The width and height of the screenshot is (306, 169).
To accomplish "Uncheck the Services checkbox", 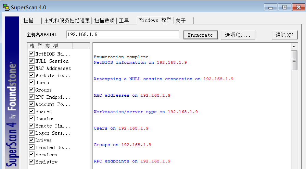I will pos(31,155).
